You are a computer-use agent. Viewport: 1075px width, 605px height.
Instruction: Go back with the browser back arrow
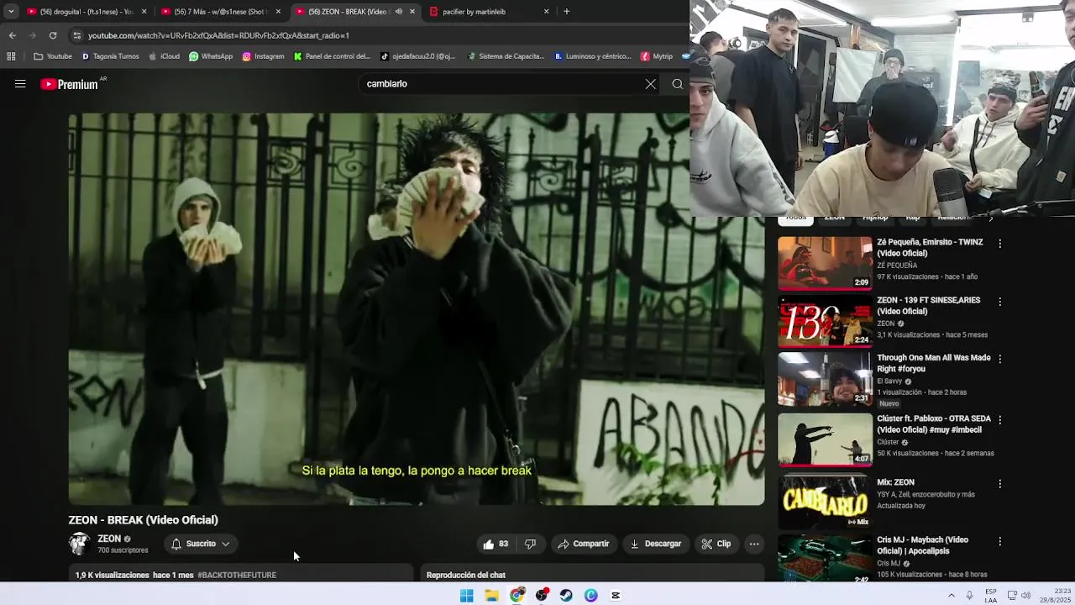(12, 35)
